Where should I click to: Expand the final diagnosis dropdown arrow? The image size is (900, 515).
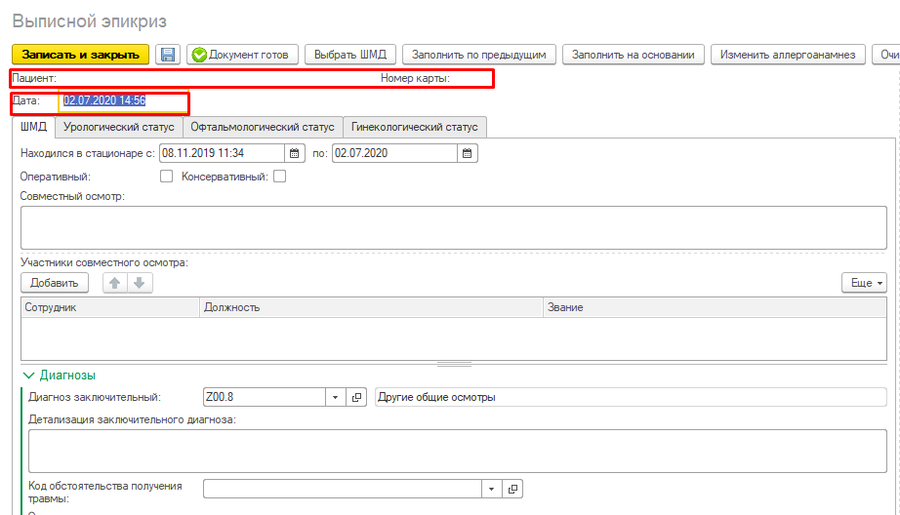(335, 397)
